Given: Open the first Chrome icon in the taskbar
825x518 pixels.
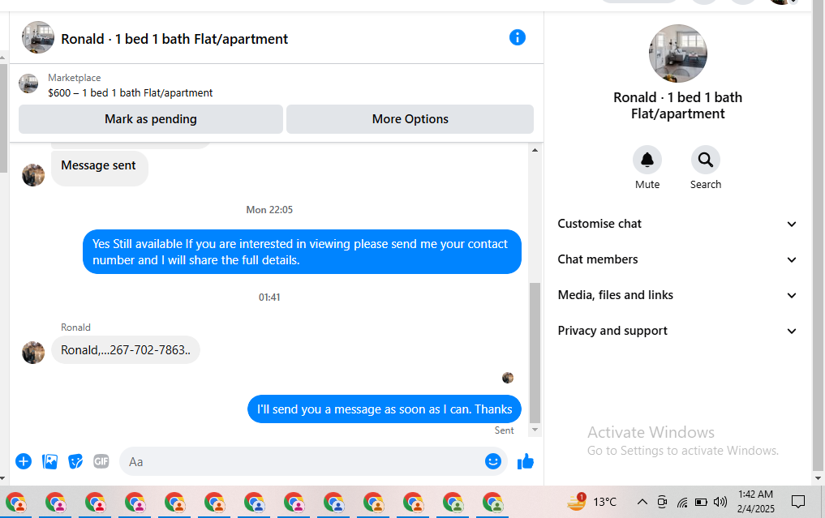Looking at the screenshot, I should click(x=16, y=503).
